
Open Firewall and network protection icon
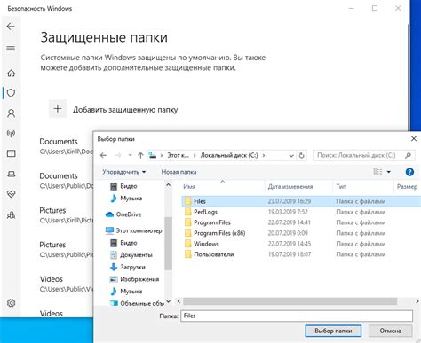(11, 134)
